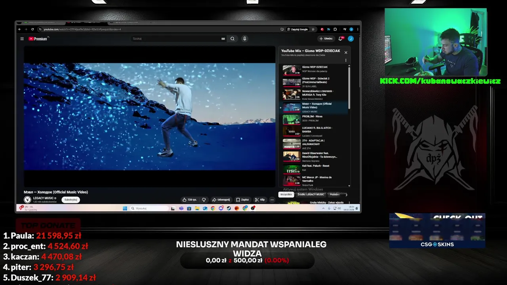The width and height of the screenshot is (507, 285).
Task: Bookmark this page with the star icon
Action: click(313, 29)
